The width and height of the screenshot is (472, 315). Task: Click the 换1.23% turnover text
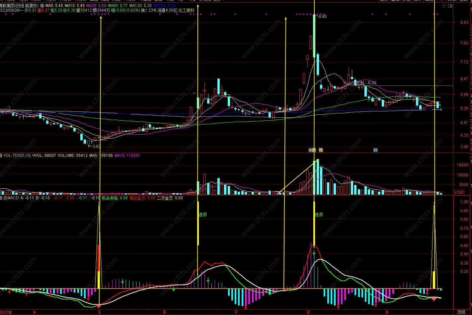(148, 11)
